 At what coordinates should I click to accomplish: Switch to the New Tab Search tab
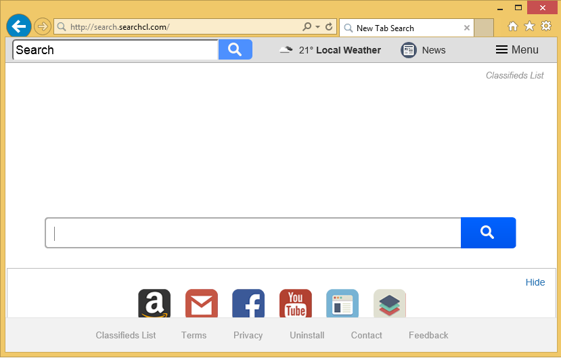click(x=407, y=28)
